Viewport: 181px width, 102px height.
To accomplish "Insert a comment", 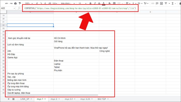I will [x=157, y=3].
